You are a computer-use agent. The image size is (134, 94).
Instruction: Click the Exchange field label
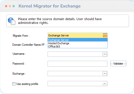point(19,74)
